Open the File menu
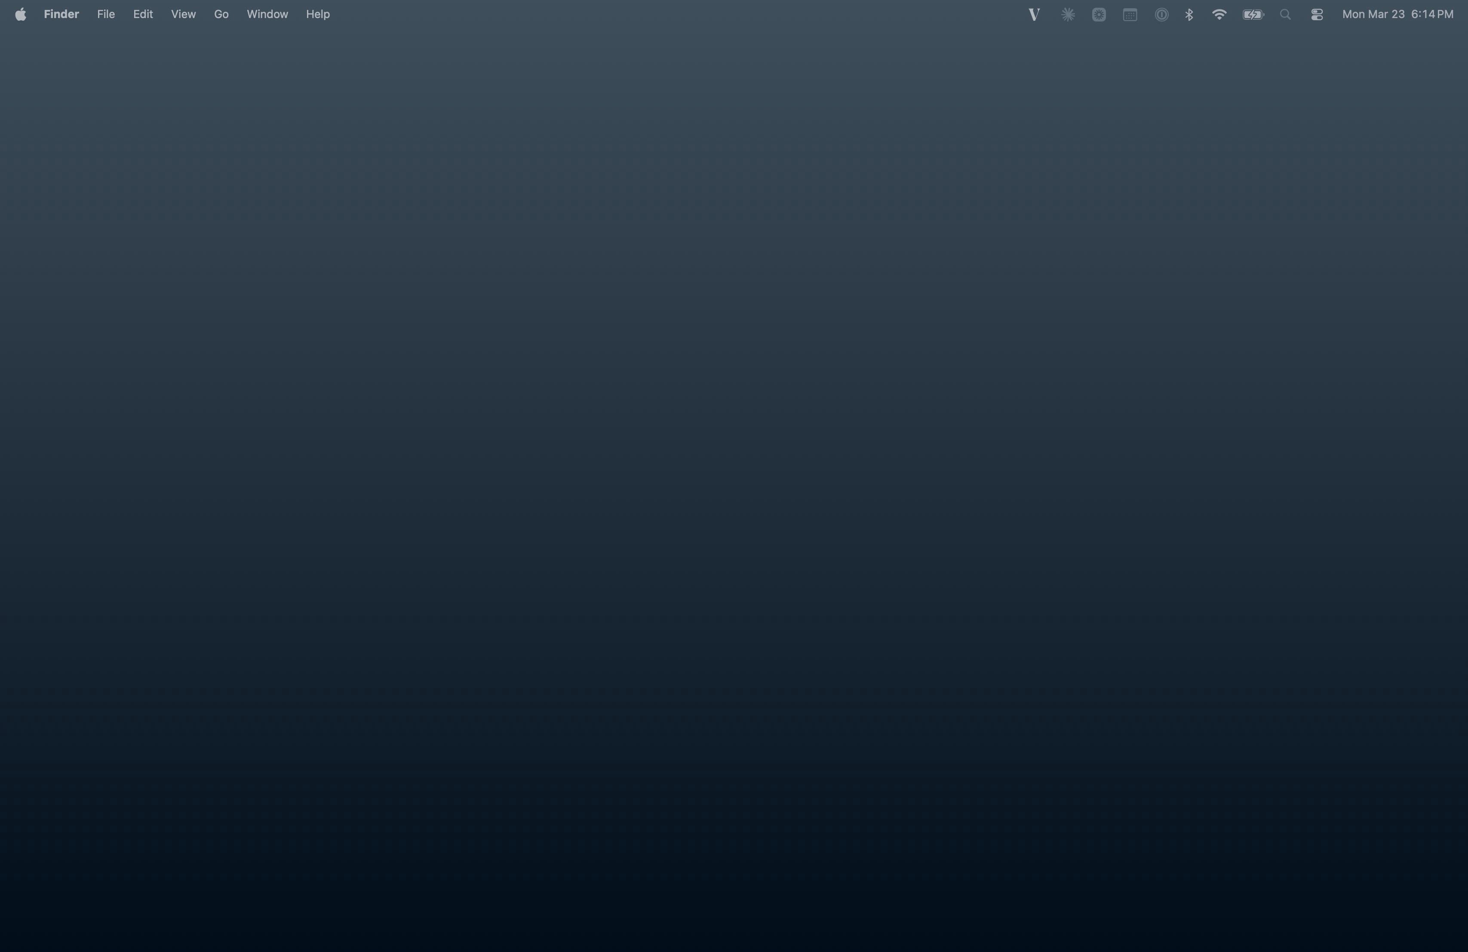The height and width of the screenshot is (952, 1468). pos(105,14)
